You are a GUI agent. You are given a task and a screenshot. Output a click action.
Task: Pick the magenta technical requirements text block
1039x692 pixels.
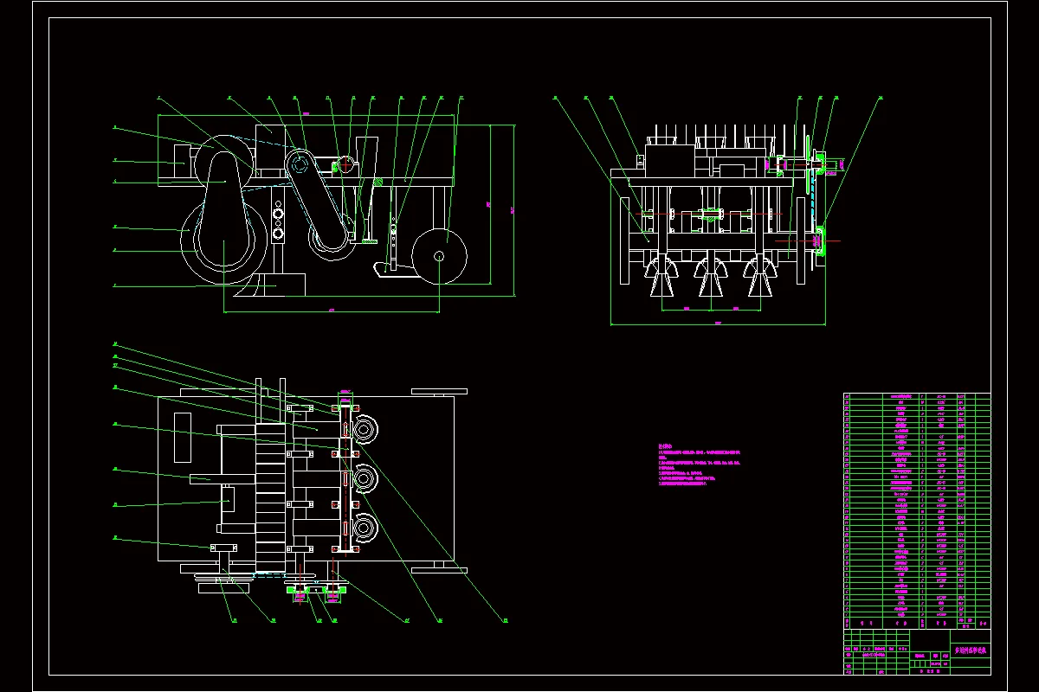coord(700,465)
